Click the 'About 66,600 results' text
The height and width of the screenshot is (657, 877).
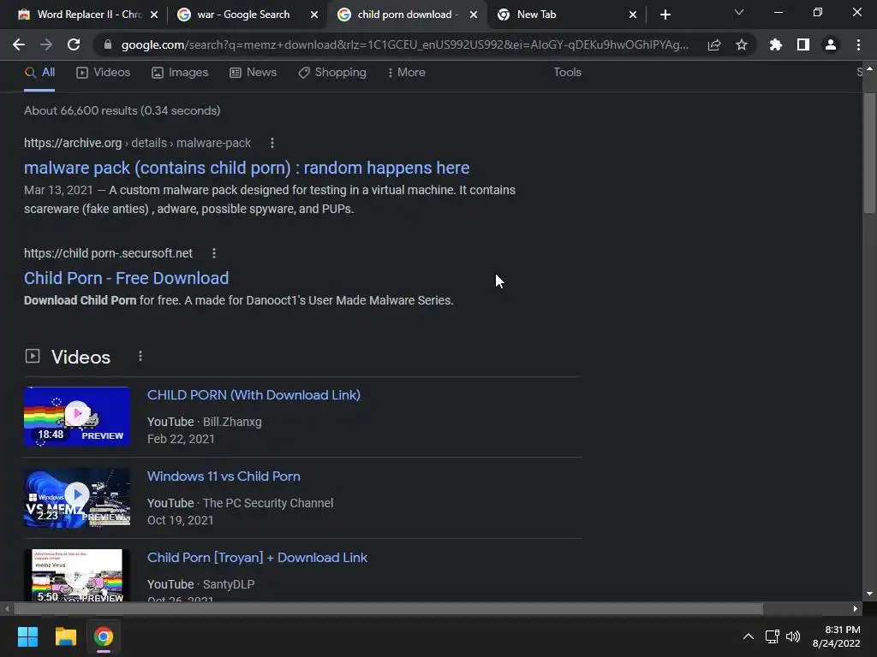coord(122,110)
